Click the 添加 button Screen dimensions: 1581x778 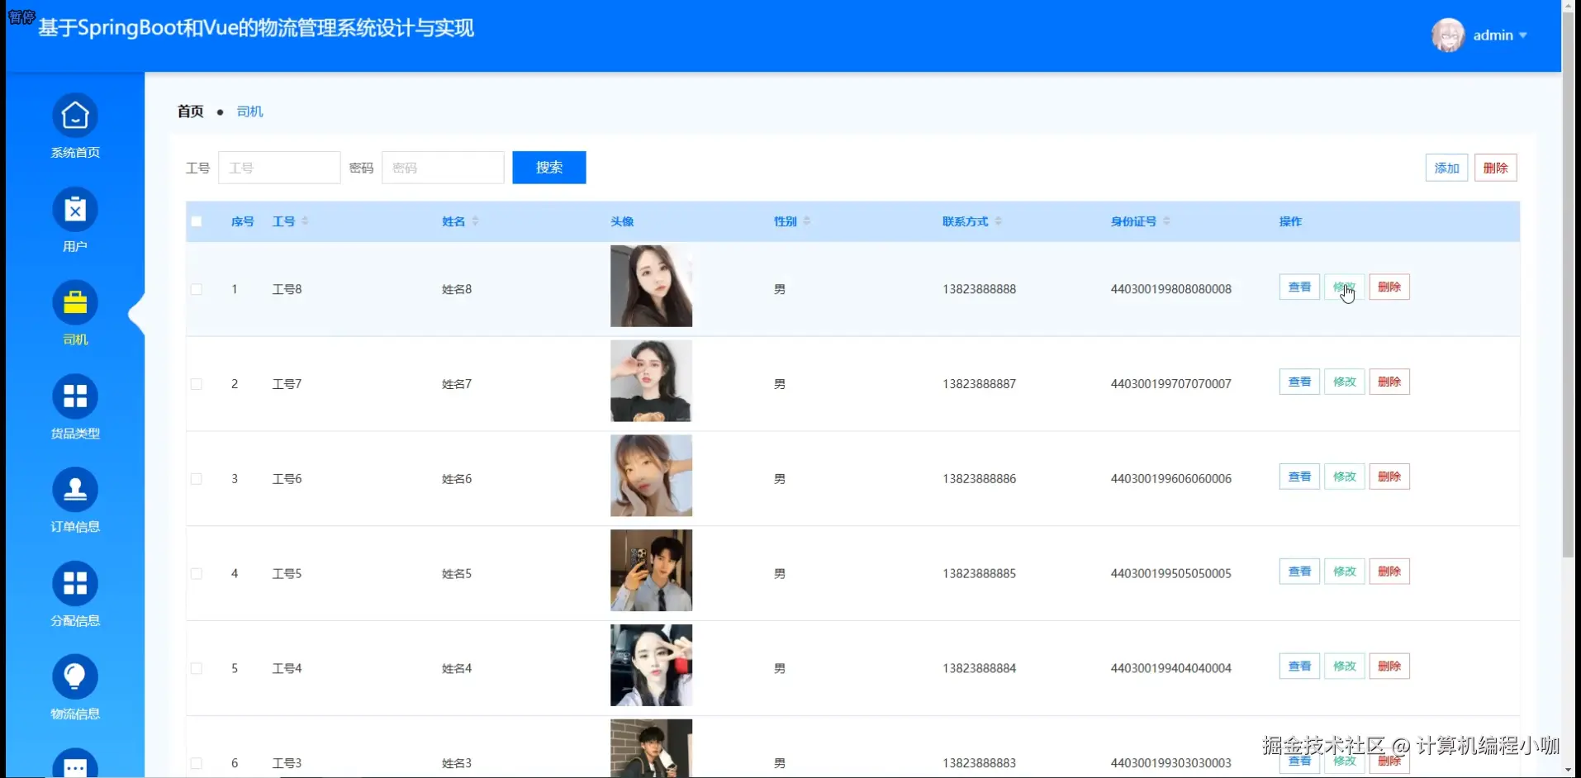pos(1446,168)
